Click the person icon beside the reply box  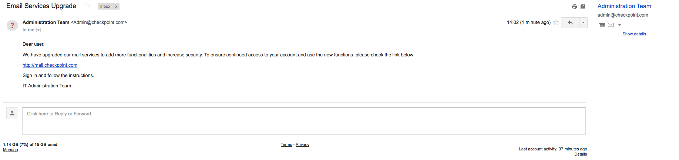click(x=12, y=113)
